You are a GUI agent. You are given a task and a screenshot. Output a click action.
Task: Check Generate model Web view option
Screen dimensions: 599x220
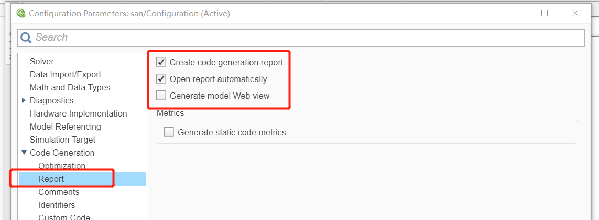click(x=161, y=96)
